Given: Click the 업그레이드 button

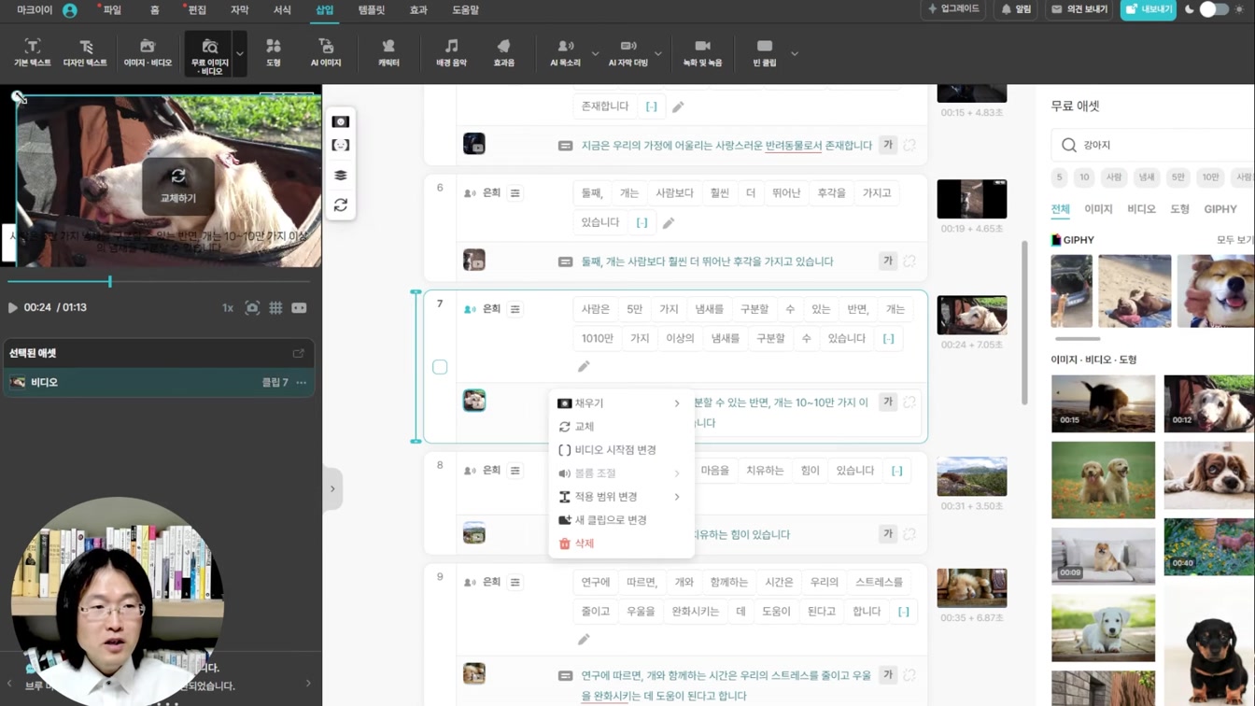Looking at the screenshot, I should click(x=953, y=9).
